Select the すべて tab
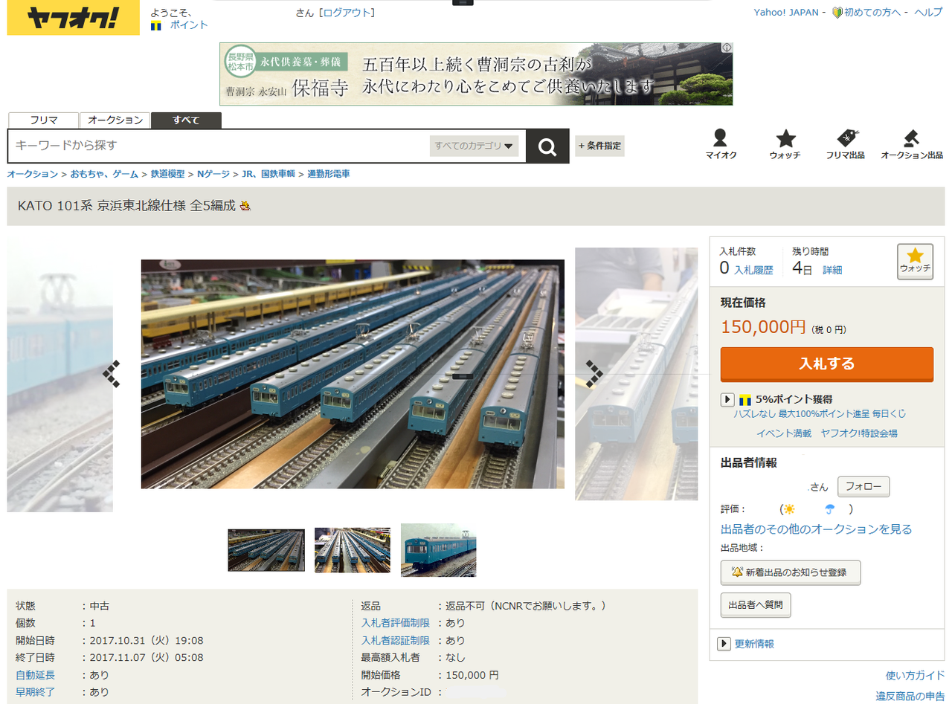952x704 pixels. click(186, 120)
